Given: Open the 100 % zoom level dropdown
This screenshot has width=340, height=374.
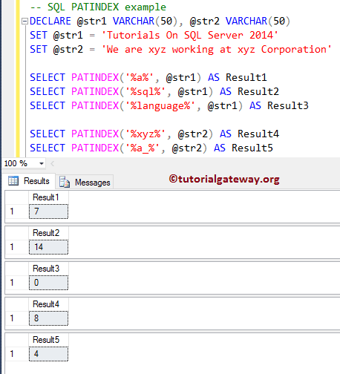Looking at the screenshot, I should click(x=42, y=163).
